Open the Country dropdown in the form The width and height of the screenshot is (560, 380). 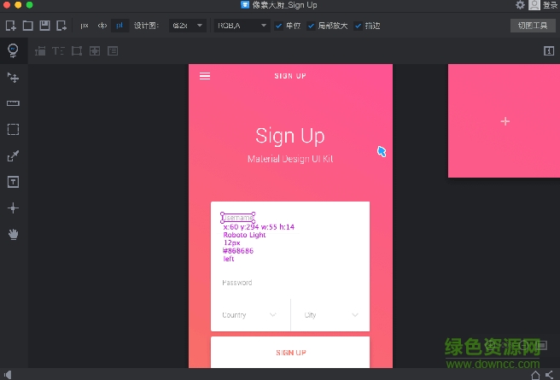pos(250,315)
